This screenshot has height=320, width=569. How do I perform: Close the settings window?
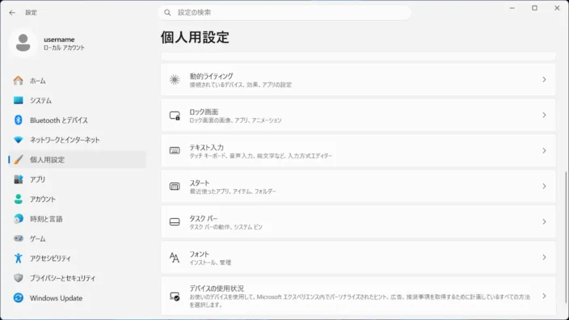[557, 8]
